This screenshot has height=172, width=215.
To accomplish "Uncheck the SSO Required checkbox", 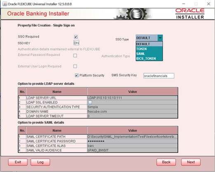I will tap(76, 37).
